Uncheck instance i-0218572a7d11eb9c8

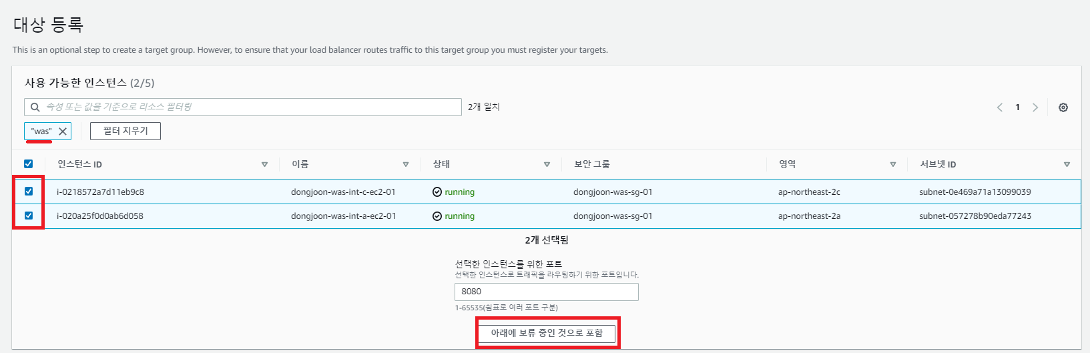[29, 192]
